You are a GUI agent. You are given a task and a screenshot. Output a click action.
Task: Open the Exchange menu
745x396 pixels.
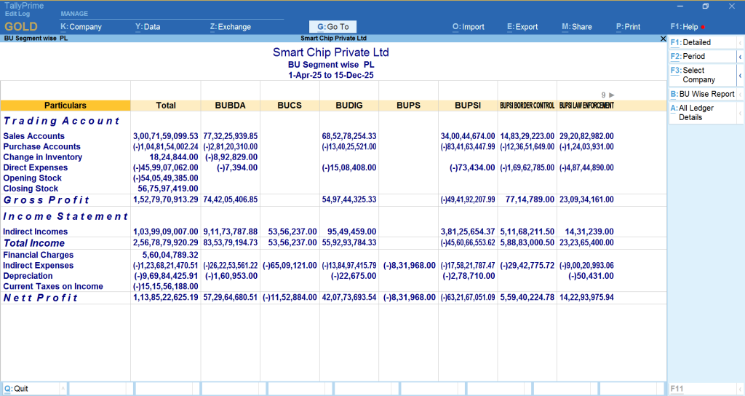[x=230, y=27]
